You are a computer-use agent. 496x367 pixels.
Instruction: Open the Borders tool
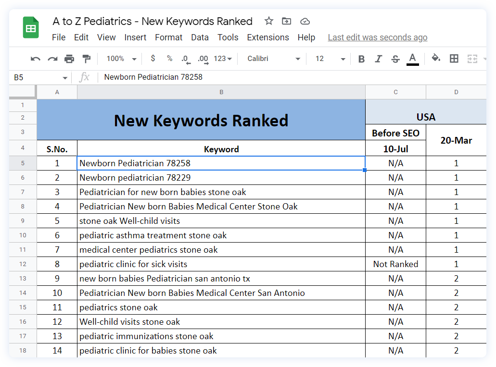(x=453, y=58)
